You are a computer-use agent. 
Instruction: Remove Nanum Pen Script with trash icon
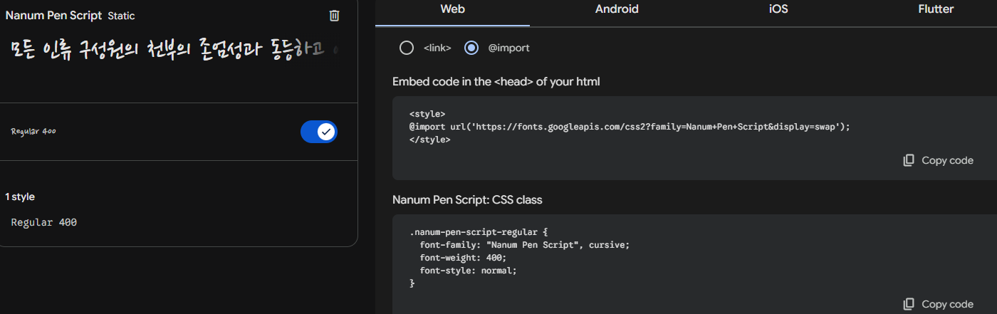click(x=334, y=16)
